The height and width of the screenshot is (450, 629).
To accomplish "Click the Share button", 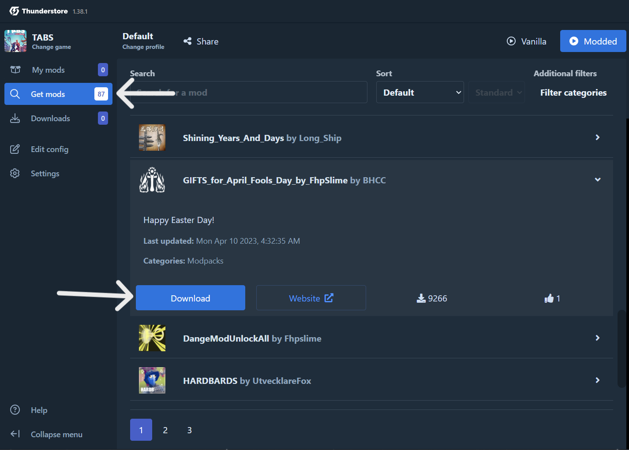I will tap(201, 41).
